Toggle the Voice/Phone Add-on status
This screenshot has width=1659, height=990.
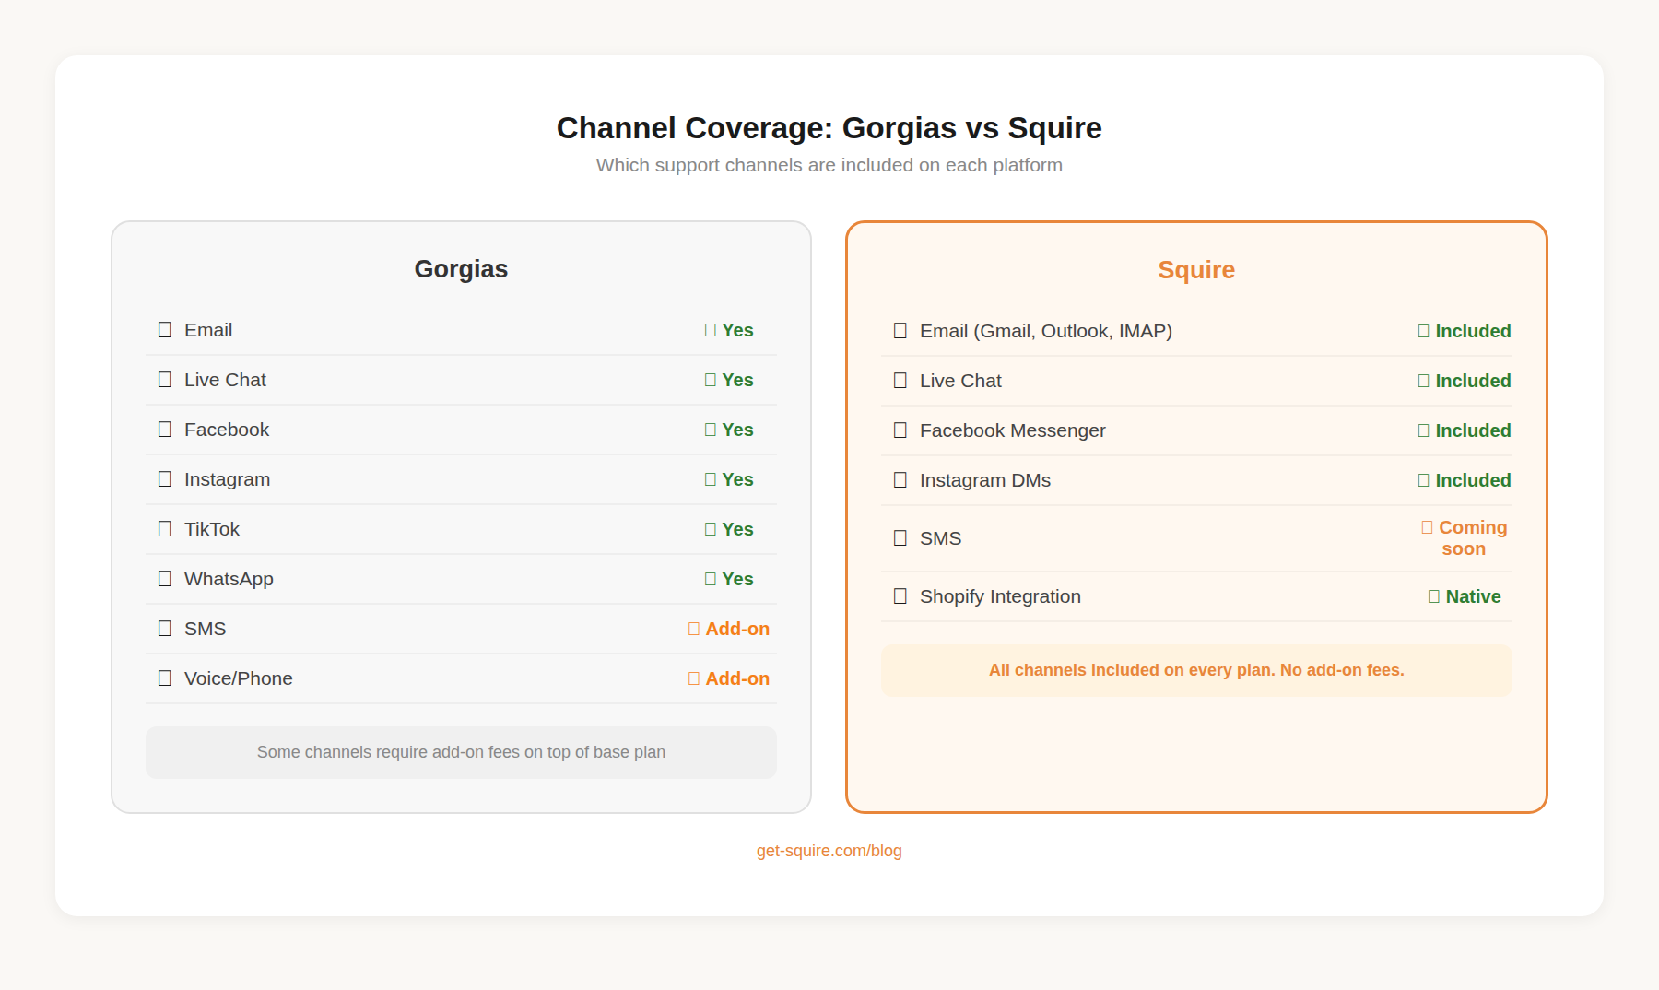tap(729, 678)
